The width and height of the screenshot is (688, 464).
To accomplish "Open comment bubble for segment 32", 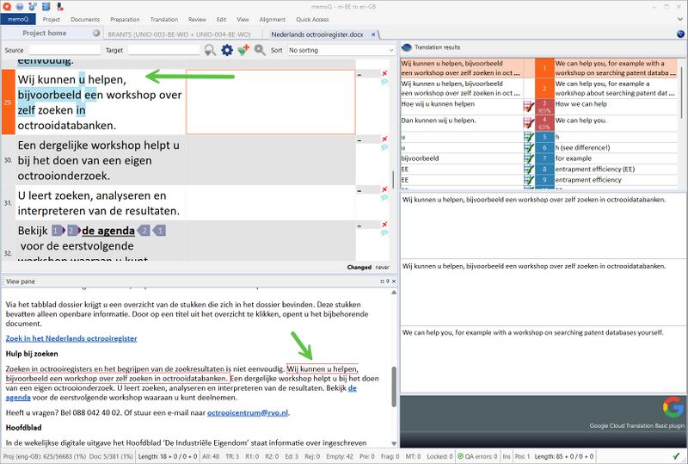I will coord(384,233).
